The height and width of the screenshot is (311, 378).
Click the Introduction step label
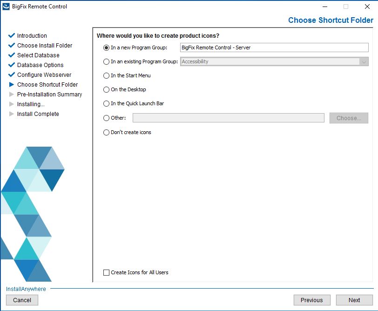click(32, 36)
